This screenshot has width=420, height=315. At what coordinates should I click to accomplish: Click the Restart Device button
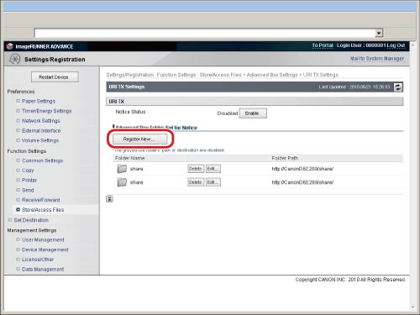tap(55, 77)
